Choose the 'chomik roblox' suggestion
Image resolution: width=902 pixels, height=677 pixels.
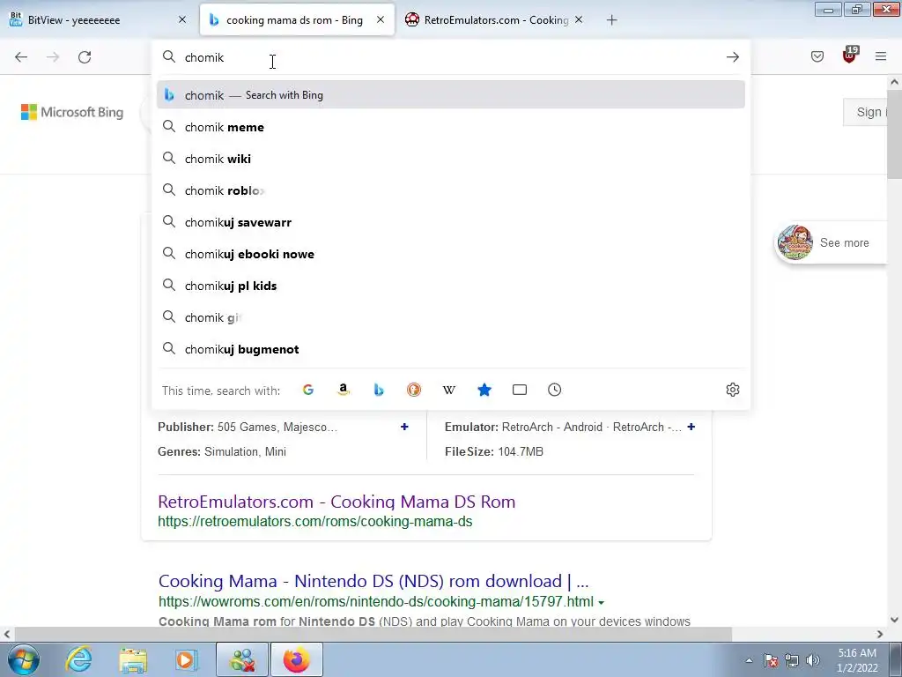click(450, 190)
